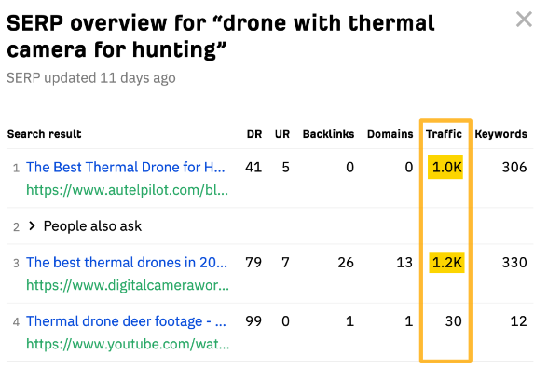Image resolution: width=548 pixels, height=368 pixels.
Task: Click DR value 79 in digitalcameraworld row
Action: [x=253, y=263]
